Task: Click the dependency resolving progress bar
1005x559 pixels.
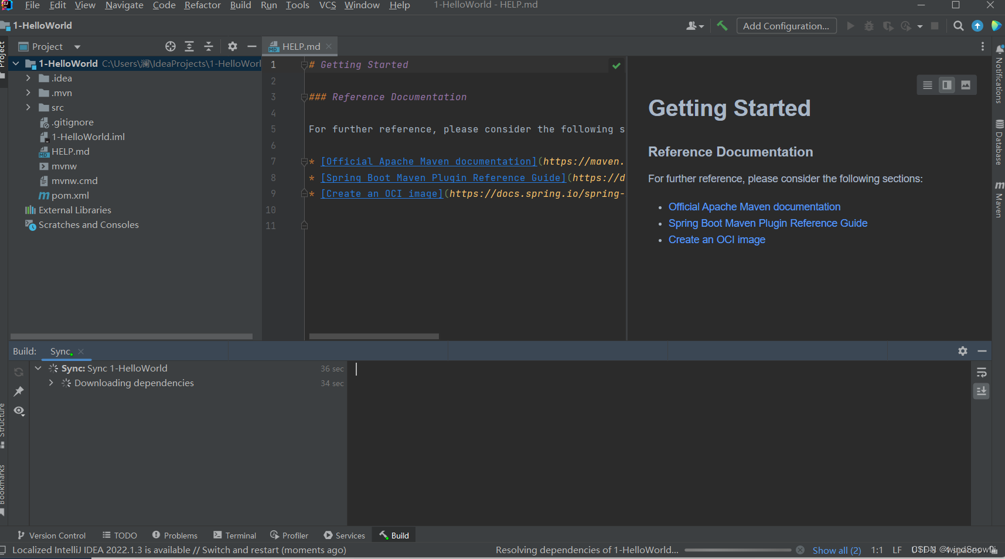Action: point(738,550)
